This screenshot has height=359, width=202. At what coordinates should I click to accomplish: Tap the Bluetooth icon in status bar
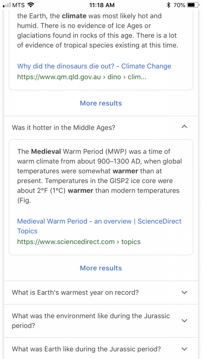point(169,5)
